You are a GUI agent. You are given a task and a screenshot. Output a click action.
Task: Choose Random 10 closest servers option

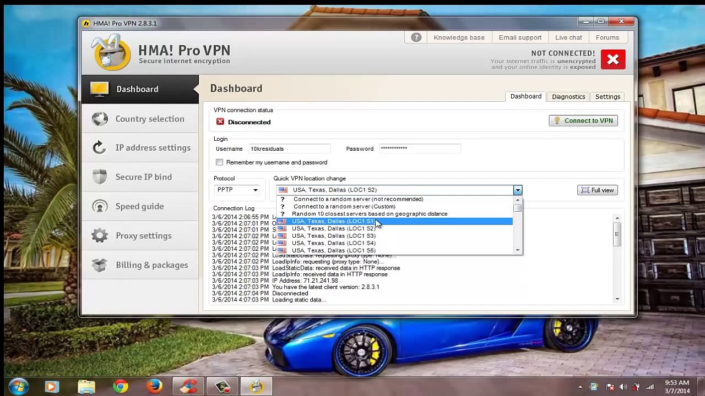(370, 213)
